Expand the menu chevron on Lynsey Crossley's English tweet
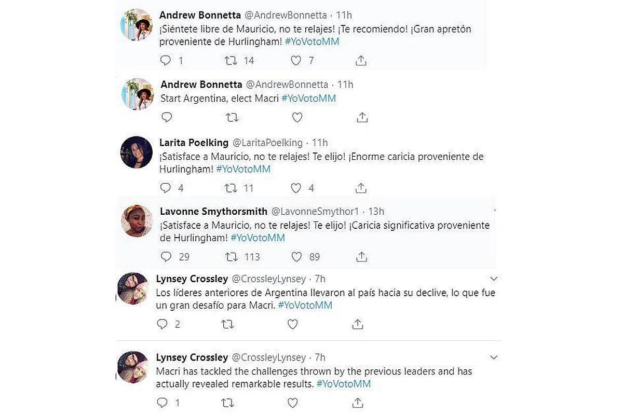 tap(494, 357)
